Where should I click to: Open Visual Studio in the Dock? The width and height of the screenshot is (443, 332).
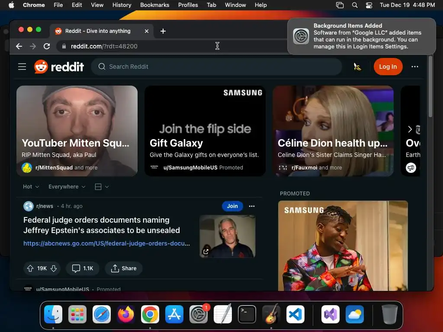point(331,314)
